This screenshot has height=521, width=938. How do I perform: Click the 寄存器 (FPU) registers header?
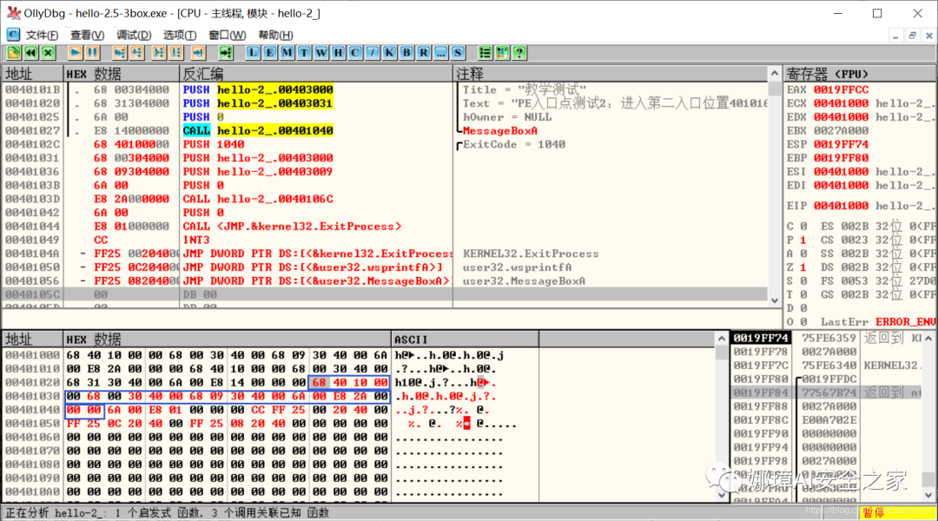tap(860, 74)
